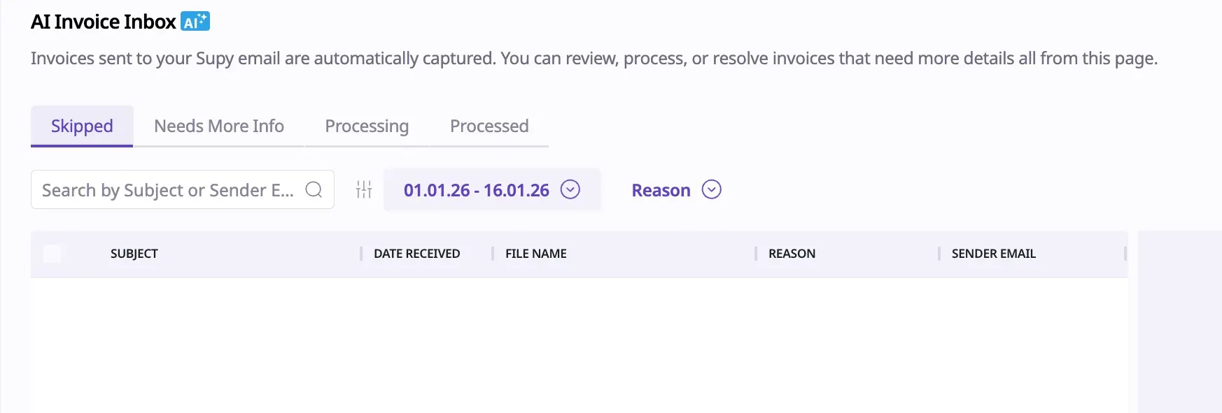Click the Reason chevron circle icon
Screen dimensions: 1222x413
pyautogui.click(x=711, y=189)
